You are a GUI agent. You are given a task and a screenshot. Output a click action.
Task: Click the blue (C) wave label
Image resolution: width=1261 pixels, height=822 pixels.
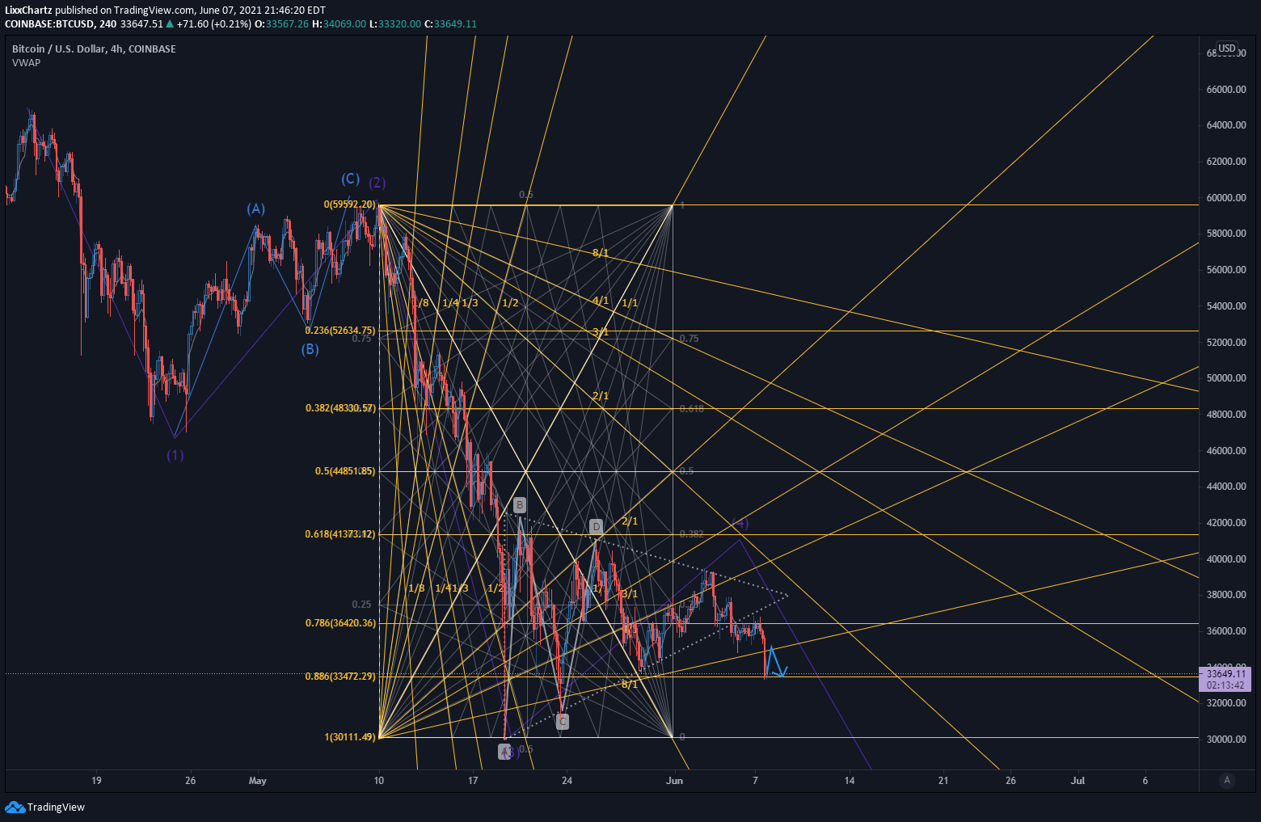click(x=350, y=179)
